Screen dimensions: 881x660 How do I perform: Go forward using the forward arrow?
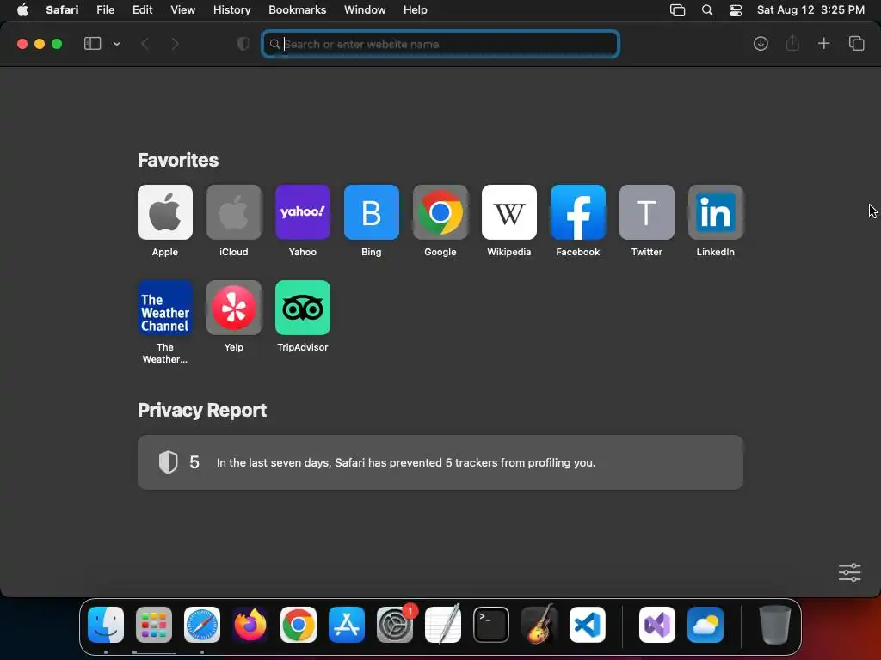[175, 44]
